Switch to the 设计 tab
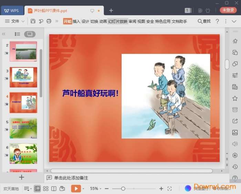Viewport: 241px width, 194px height. tap(85, 21)
